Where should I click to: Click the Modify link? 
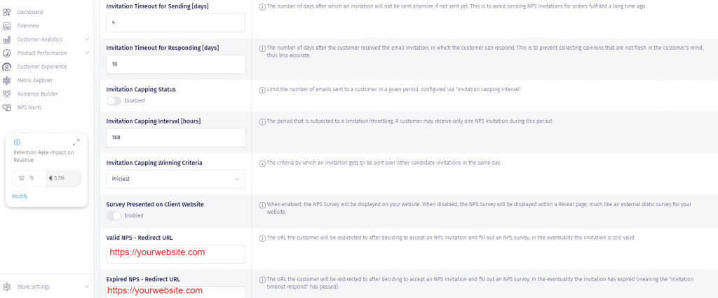tap(20, 196)
